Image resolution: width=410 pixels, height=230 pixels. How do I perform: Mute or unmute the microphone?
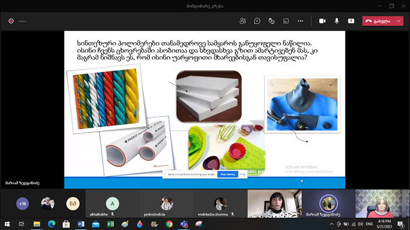pos(337,21)
